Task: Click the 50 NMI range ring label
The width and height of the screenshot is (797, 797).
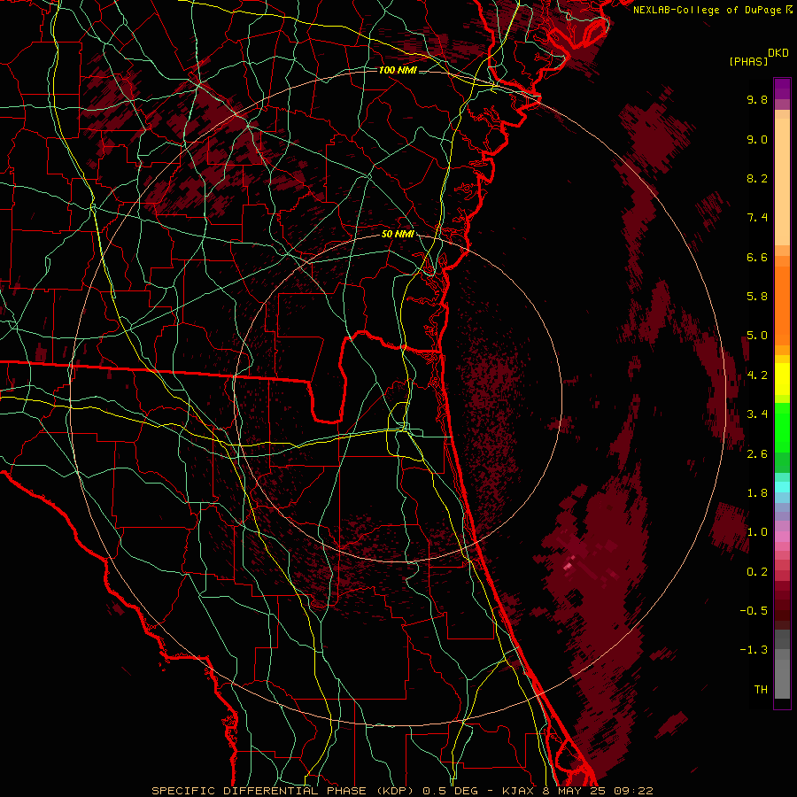Action: point(398,235)
